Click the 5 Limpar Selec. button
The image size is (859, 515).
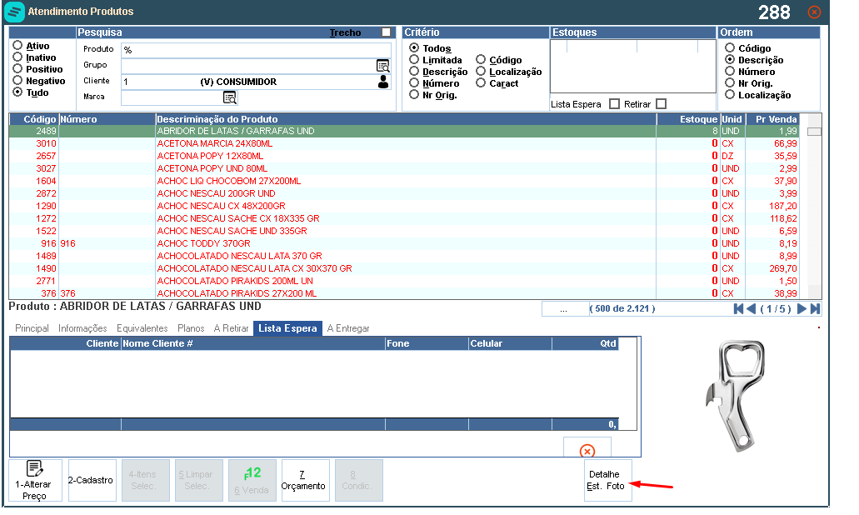199,481
